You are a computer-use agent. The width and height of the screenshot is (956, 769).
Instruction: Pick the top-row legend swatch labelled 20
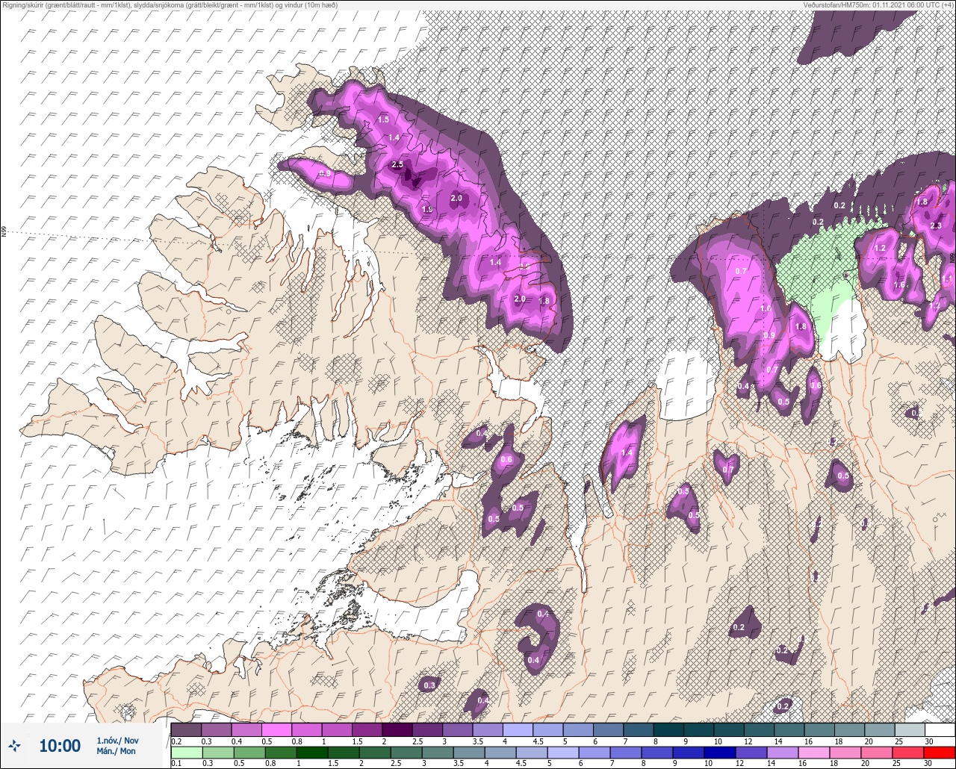[879, 729]
